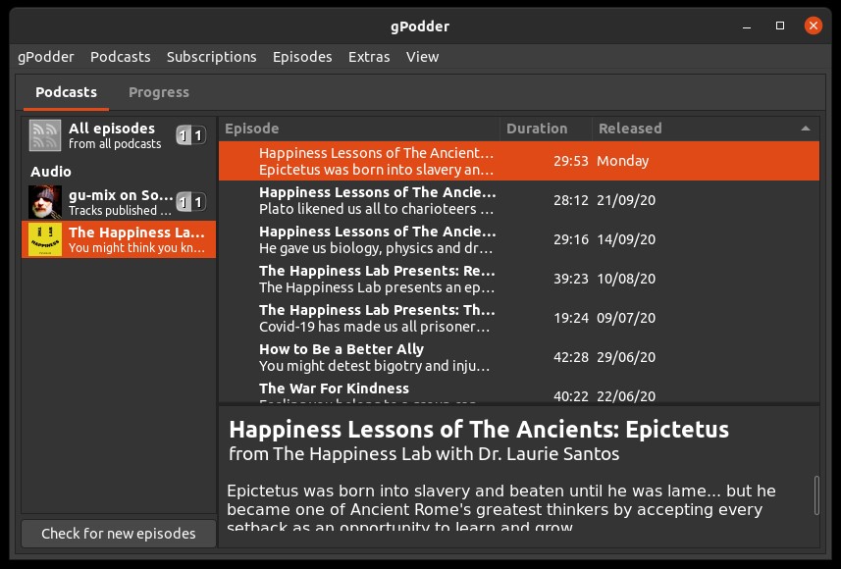Click The Happiness Lab yellow cover icon

[45, 239]
